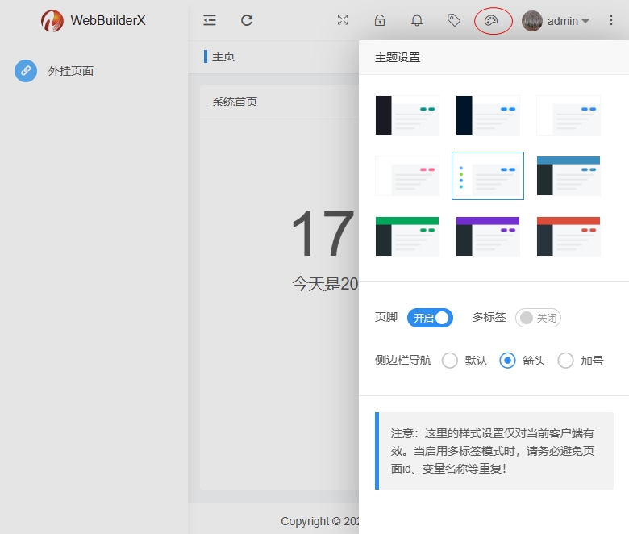Turn off the 页脚 footer switch
The width and height of the screenshot is (629, 534).
click(x=430, y=318)
